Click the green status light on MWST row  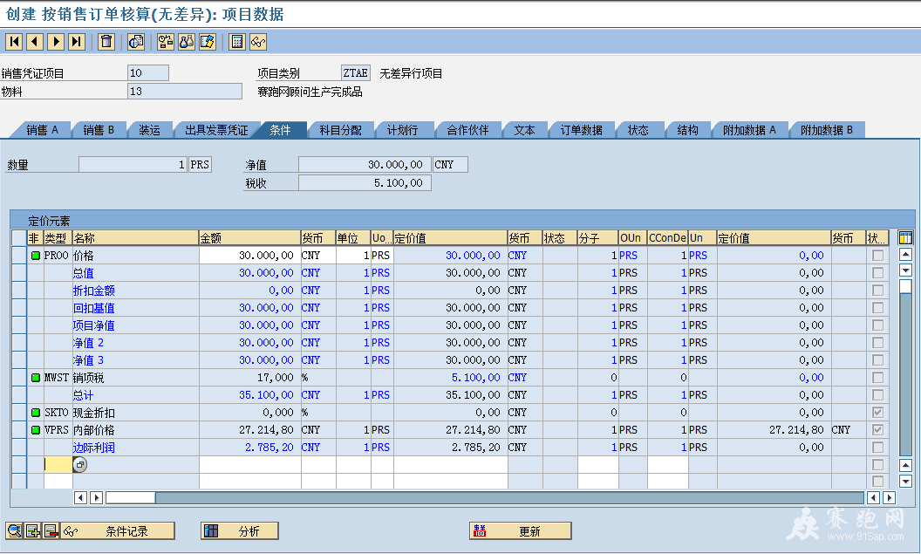[35, 378]
